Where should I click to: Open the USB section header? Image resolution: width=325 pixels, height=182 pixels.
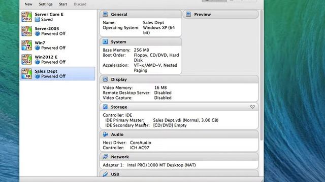click(179, 173)
